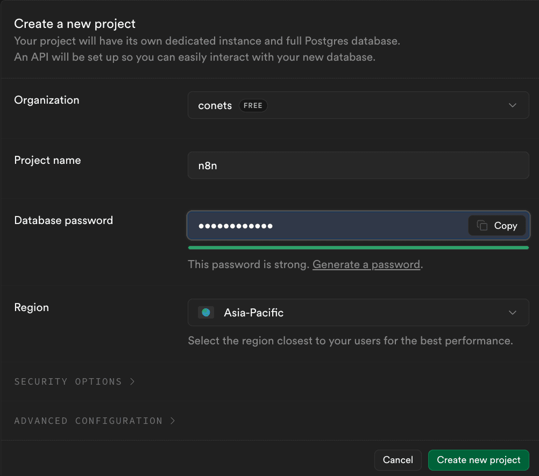Click the Database password label
This screenshot has width=539, height=476.
coord(63,220)
